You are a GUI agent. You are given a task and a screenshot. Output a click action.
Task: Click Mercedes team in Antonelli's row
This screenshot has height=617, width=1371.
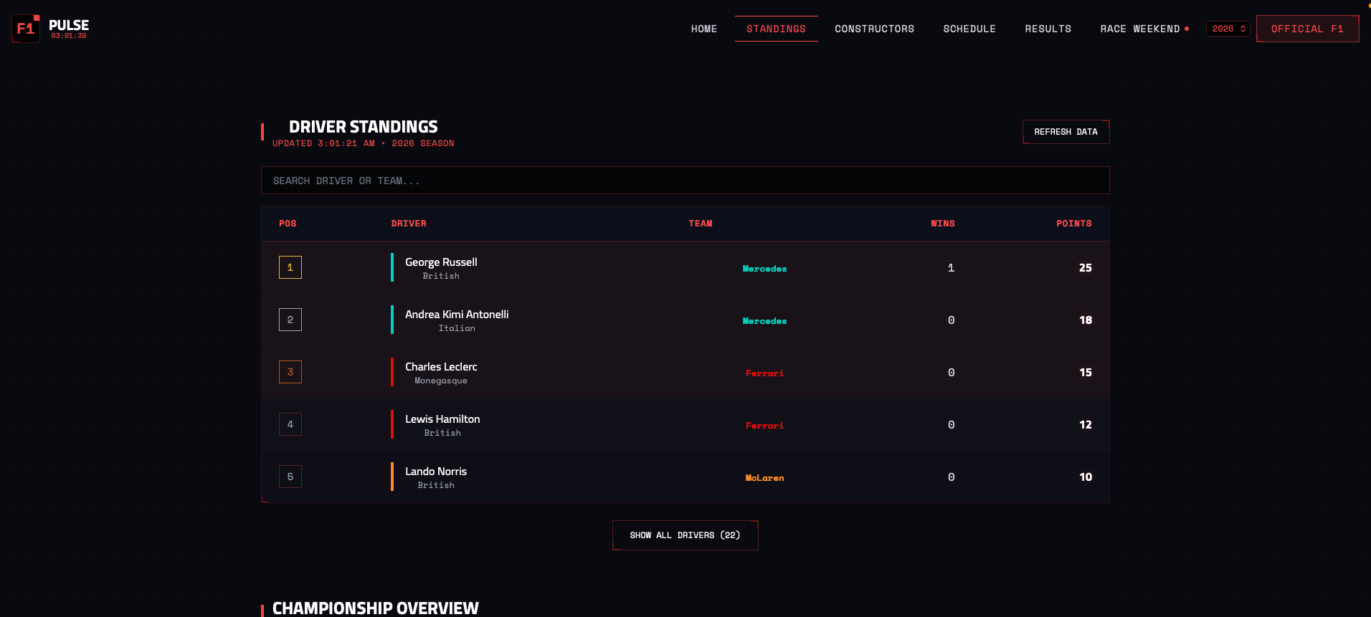pyautogui.click(x=764, y=321)
